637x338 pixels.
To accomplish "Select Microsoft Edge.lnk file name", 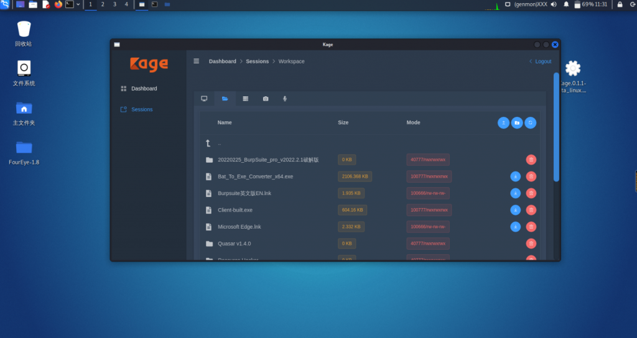I will pyautogui.click(x=239, y=227).
